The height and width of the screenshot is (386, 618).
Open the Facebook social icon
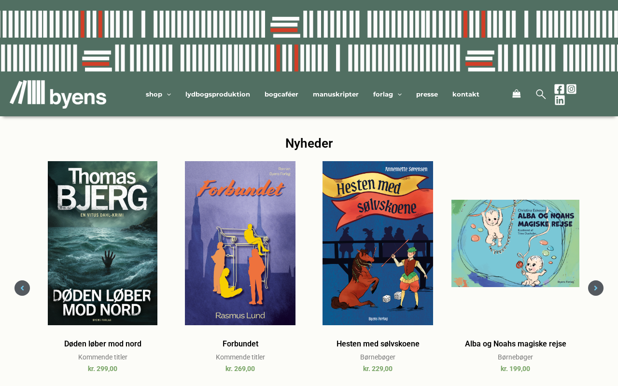[x=559, y=89]
